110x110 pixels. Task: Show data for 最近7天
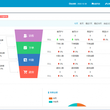[89, 24]
